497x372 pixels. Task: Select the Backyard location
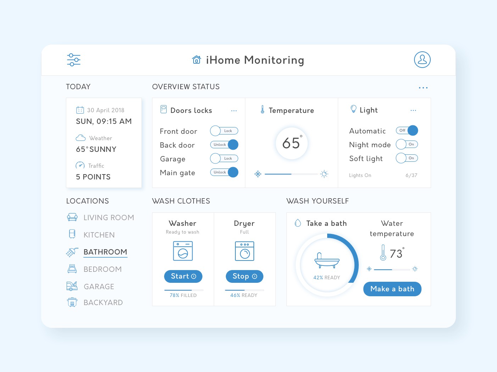tap(95, 302)
